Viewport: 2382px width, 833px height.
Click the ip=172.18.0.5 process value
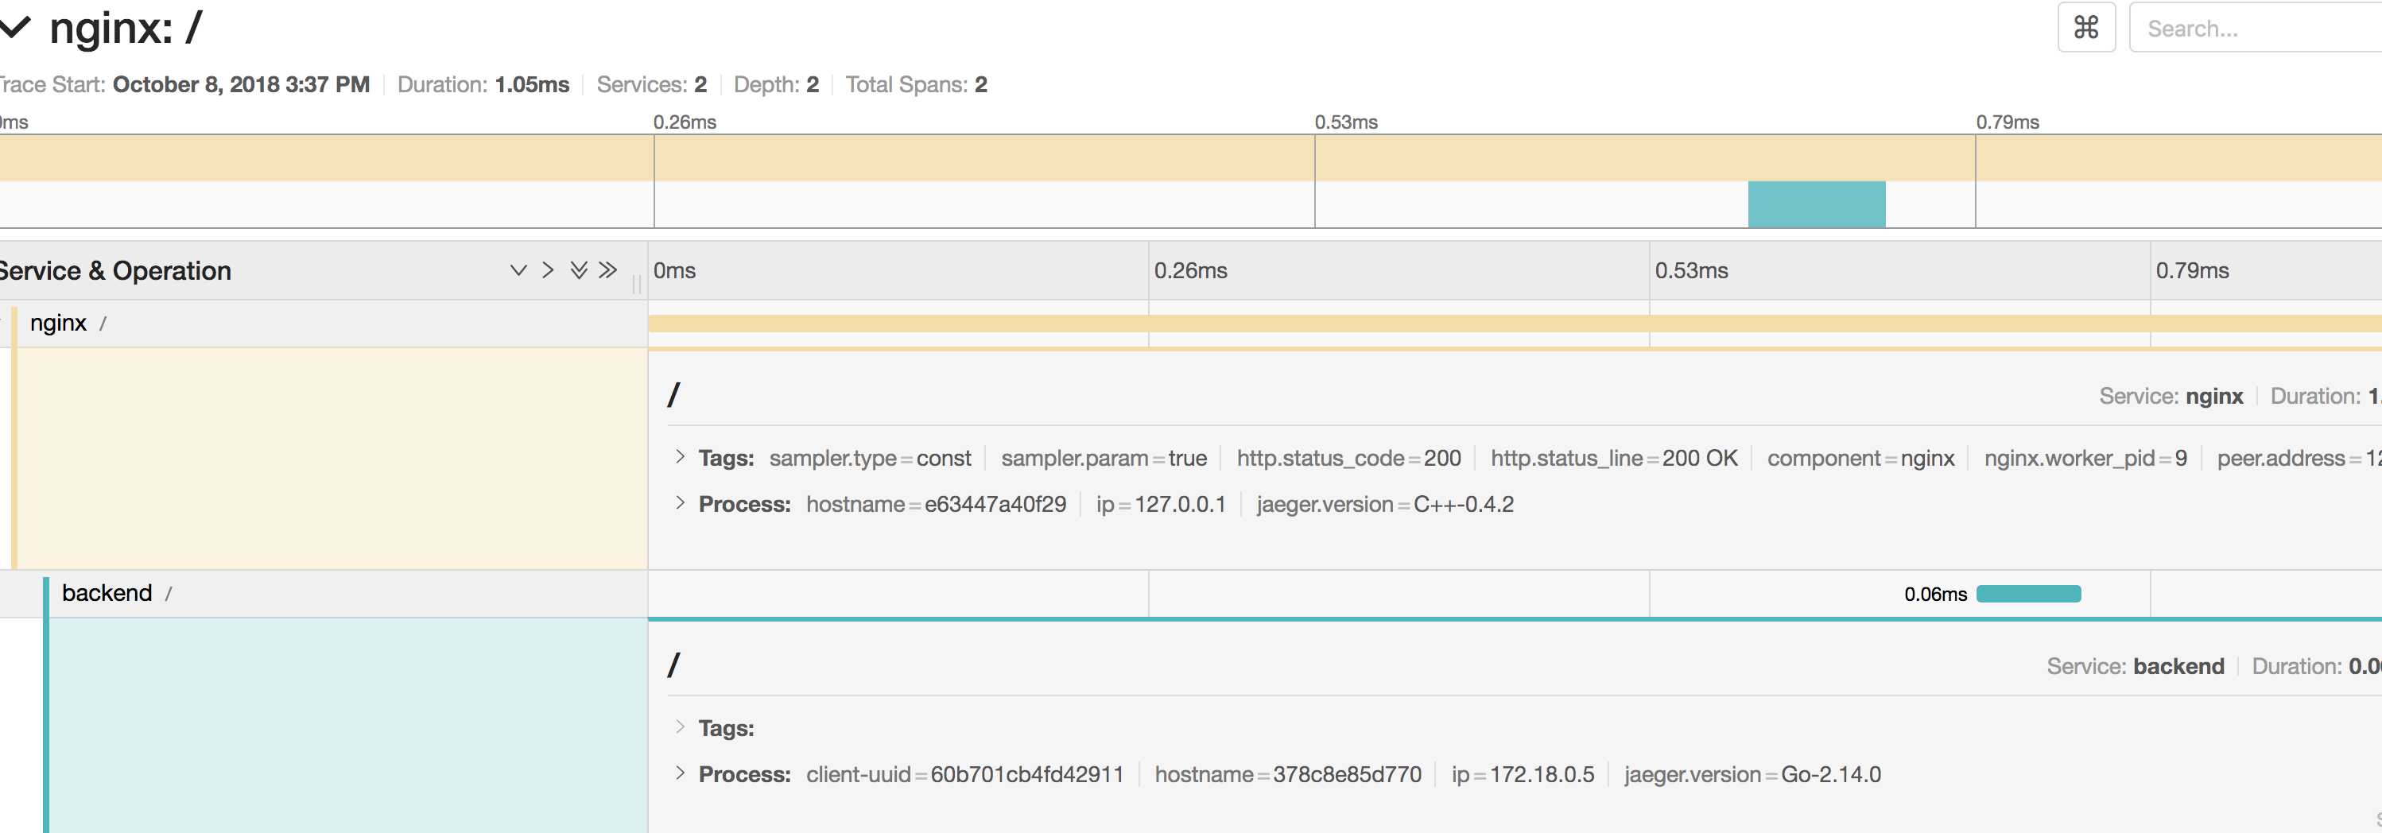[x=1522, y=774]
